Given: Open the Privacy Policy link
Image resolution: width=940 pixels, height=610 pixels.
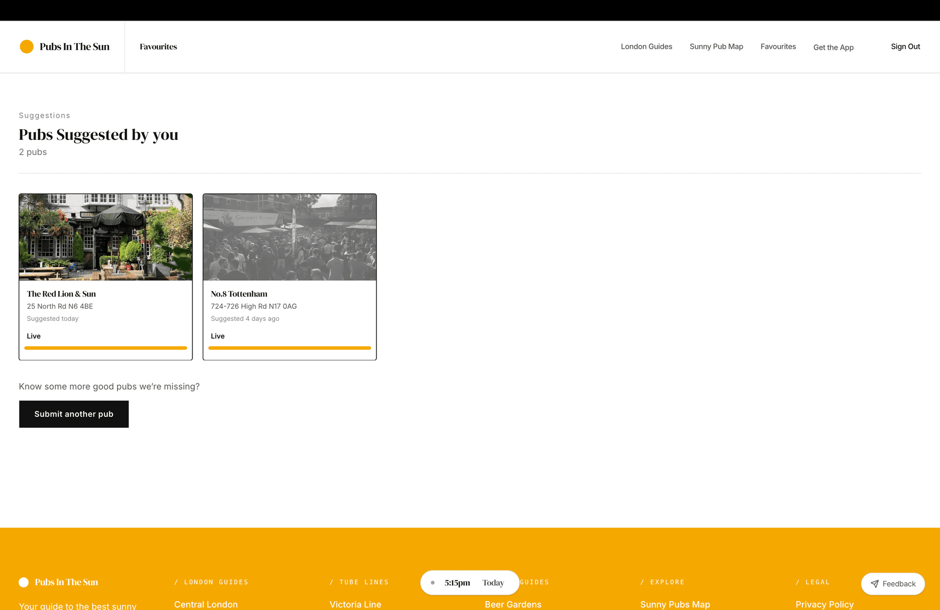Looking at the screenshot, I should coord(824,604).
